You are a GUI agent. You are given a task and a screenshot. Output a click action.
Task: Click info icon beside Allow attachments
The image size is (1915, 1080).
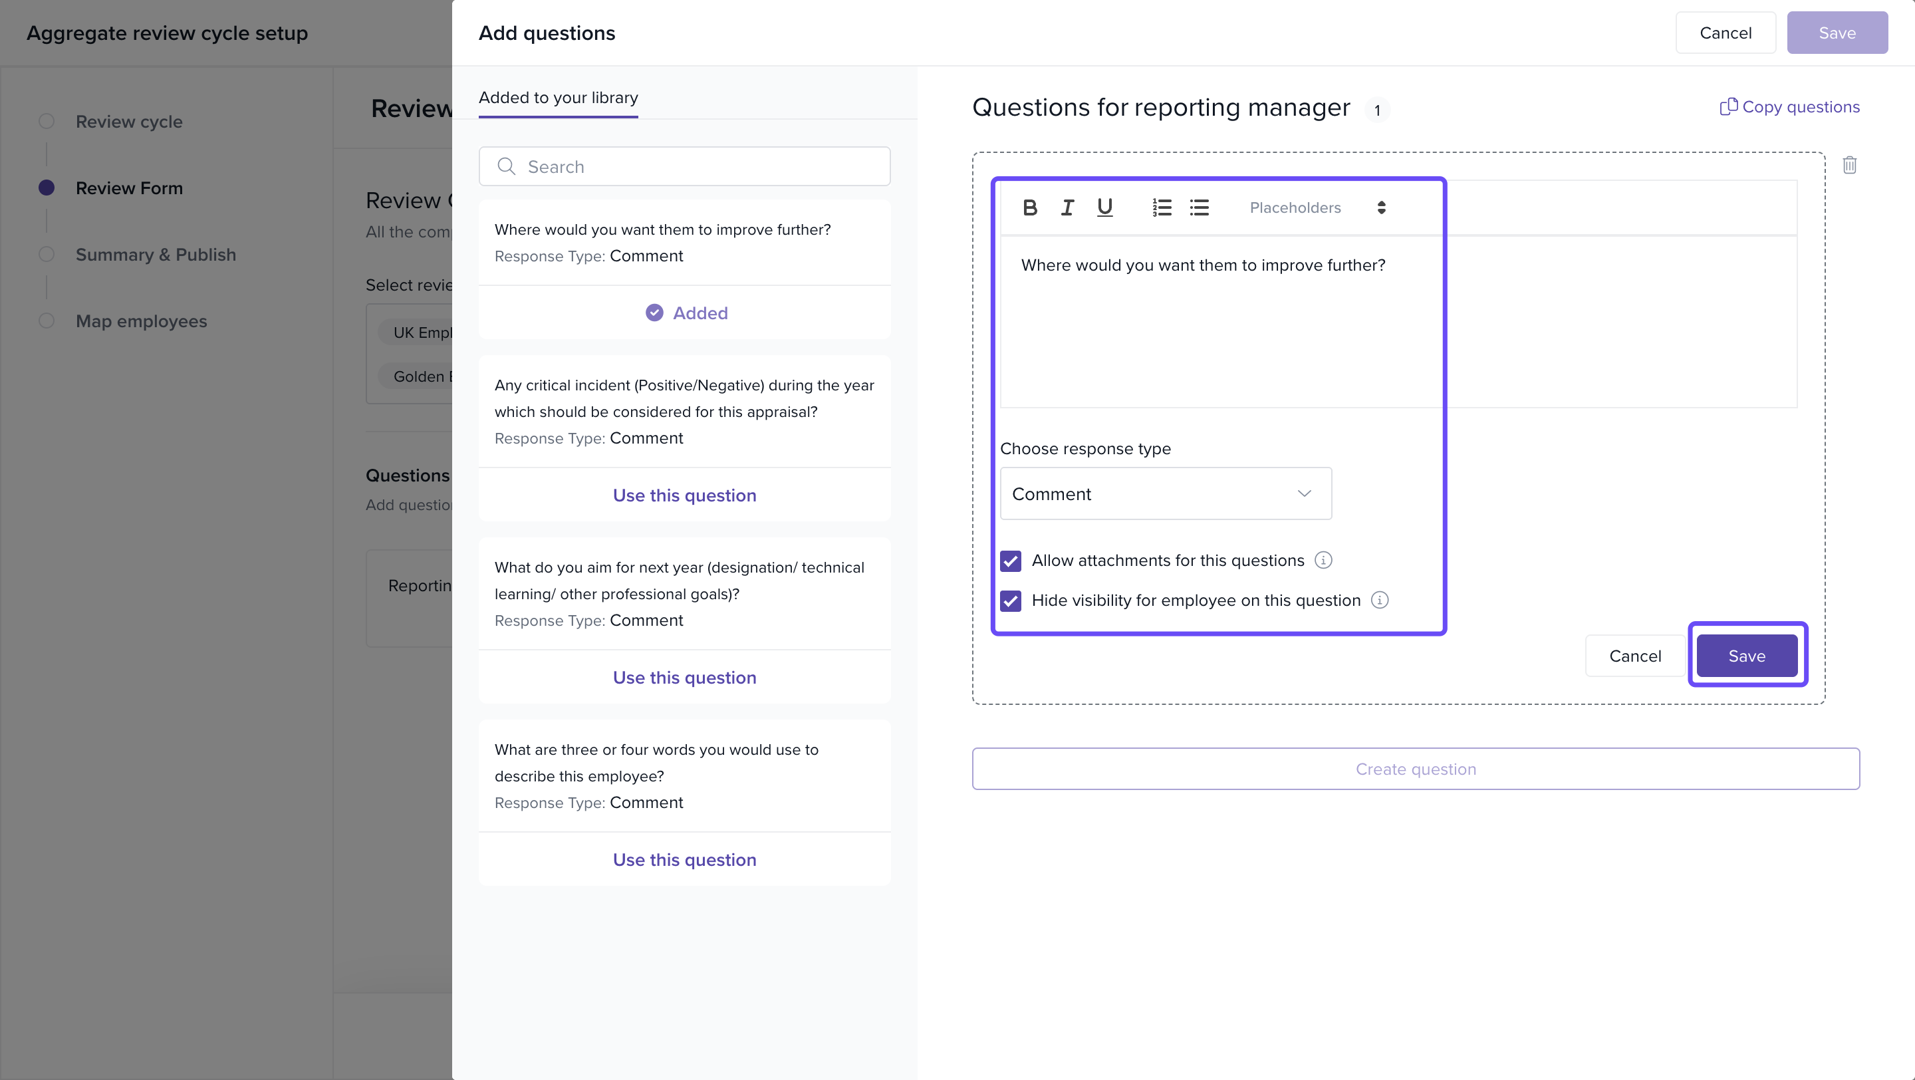point(1323,560)
